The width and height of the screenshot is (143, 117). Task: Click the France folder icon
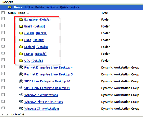[21, 54]
